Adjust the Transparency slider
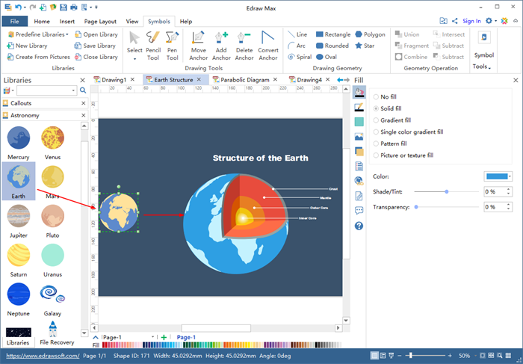 [x=415, y=206]
